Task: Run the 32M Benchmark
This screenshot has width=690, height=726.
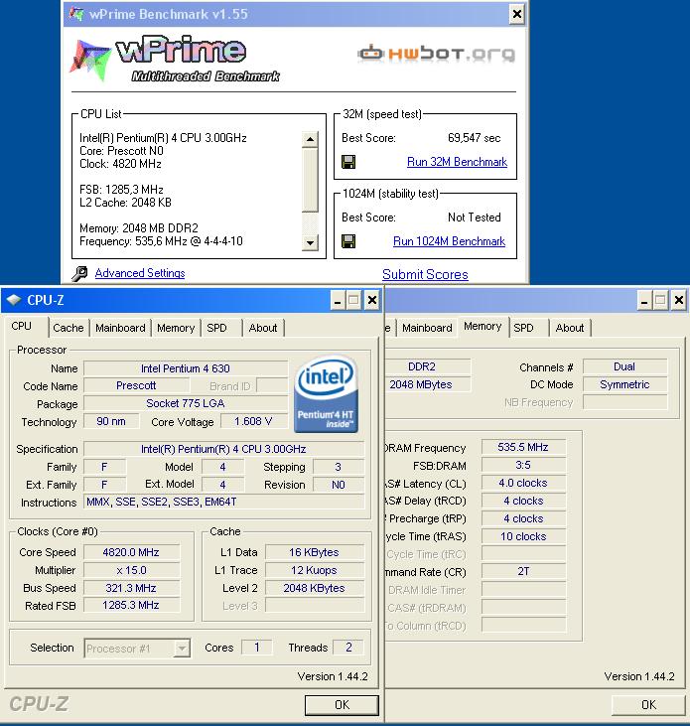Action: (x=457, y=162)
